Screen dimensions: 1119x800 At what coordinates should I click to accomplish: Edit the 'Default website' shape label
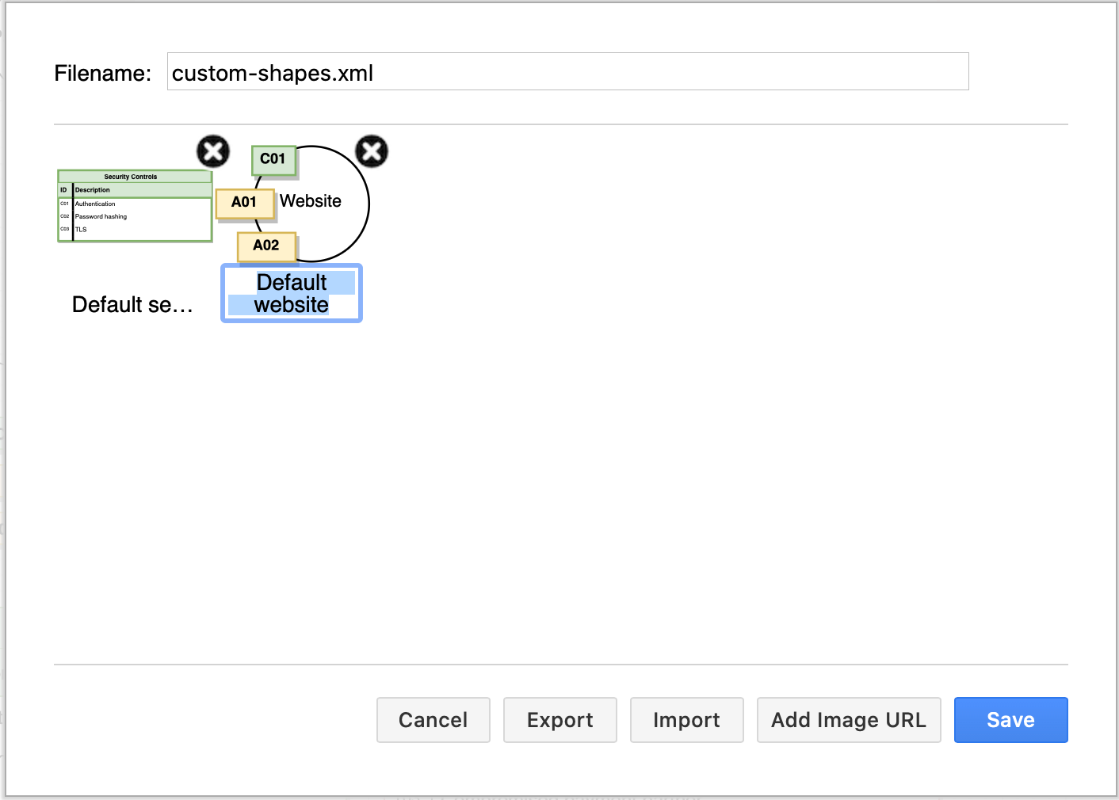(x=292, y=293)
